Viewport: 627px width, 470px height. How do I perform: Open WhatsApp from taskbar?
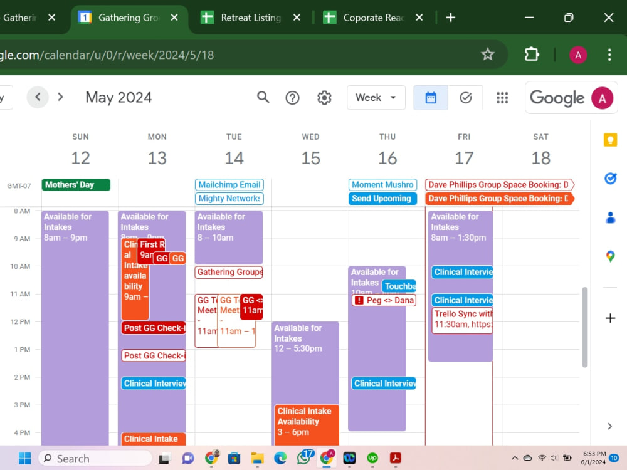tap(305, 457)
